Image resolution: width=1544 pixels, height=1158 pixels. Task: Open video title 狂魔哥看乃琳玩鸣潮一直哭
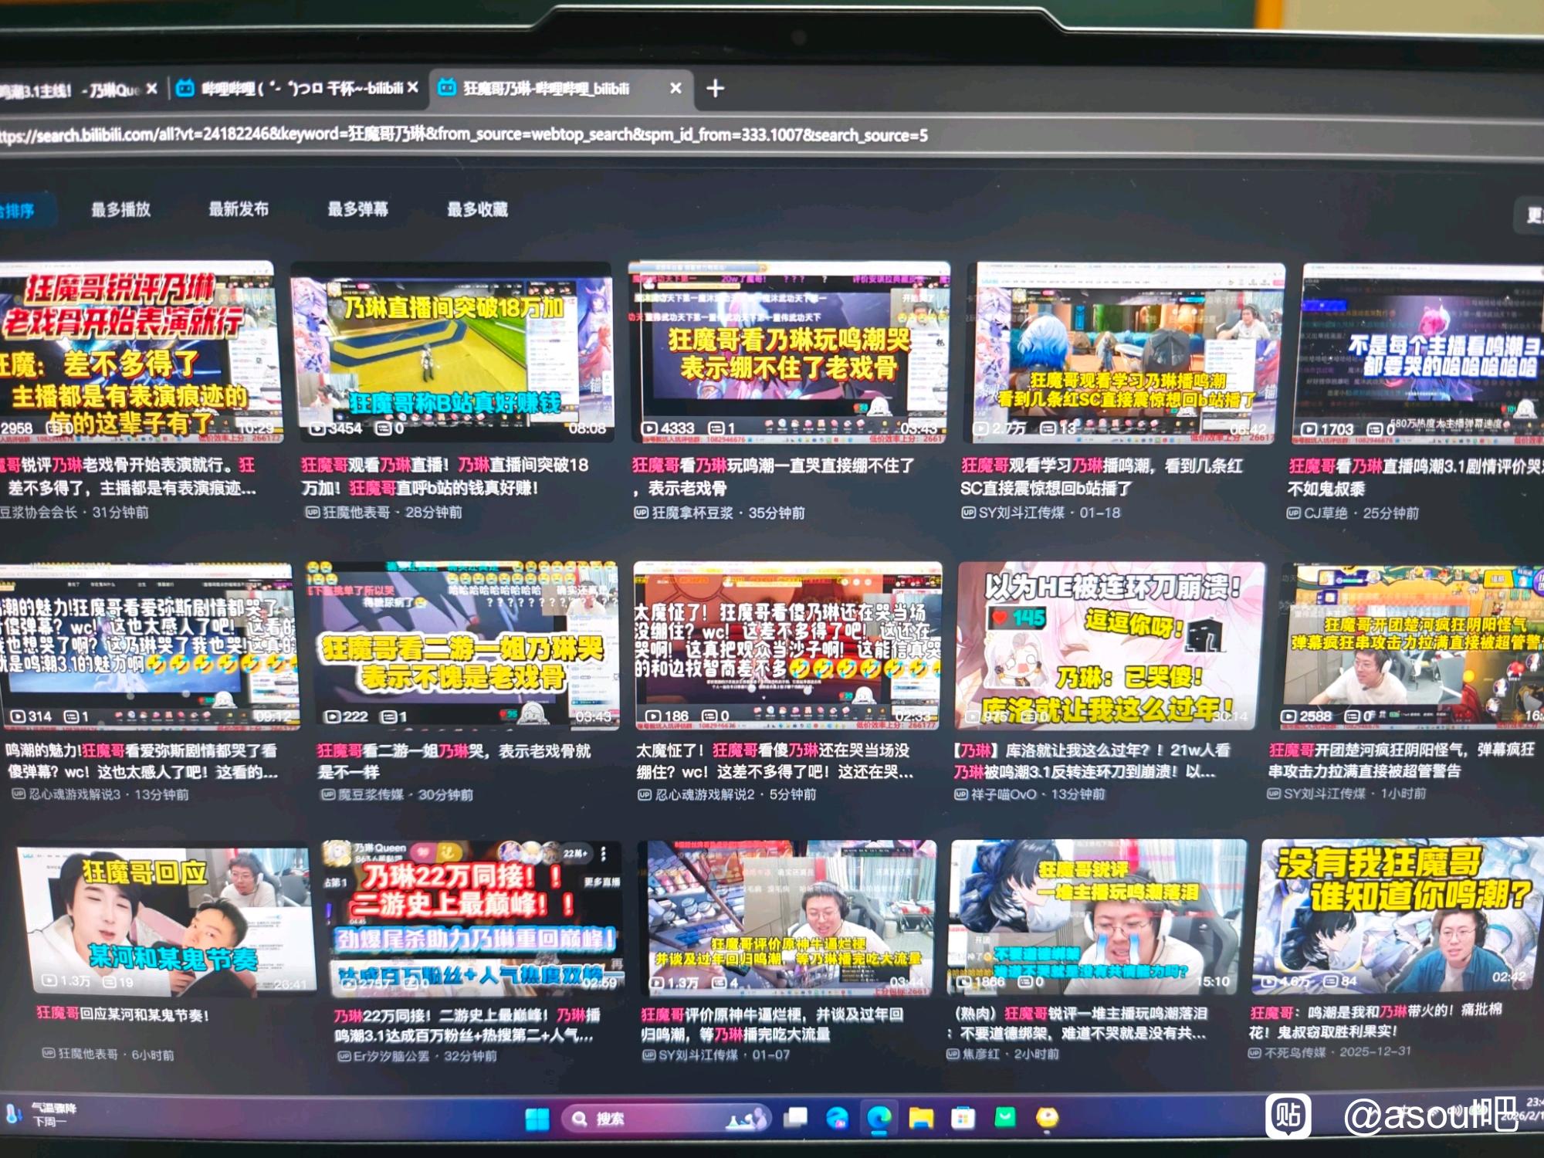click(772, 466)
